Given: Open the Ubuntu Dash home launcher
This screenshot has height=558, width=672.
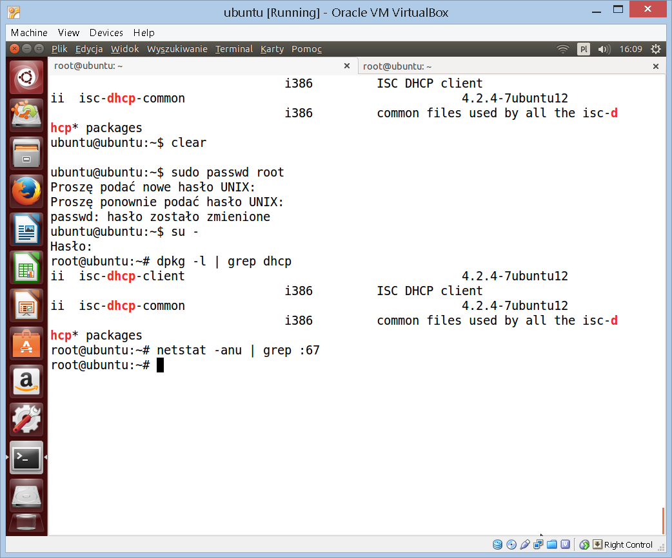Looking at the screenshot, I should [26, 77].
